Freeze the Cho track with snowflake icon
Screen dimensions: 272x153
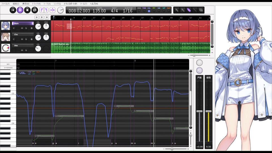point(31,39)
